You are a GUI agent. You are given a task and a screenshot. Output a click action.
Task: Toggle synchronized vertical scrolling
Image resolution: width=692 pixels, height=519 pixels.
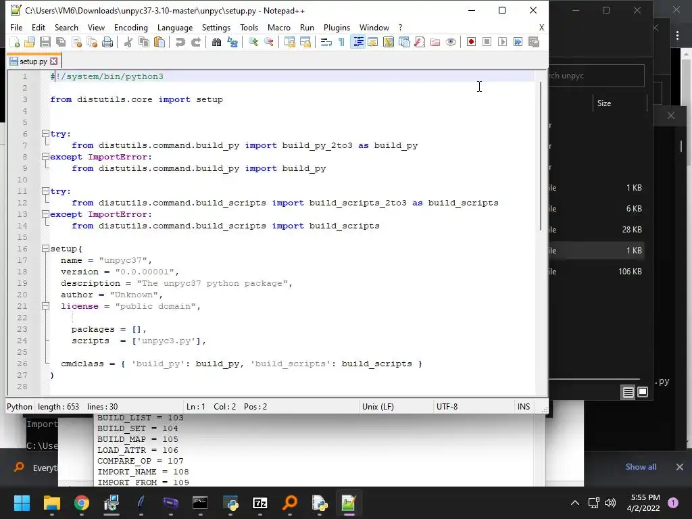point(289,42)
